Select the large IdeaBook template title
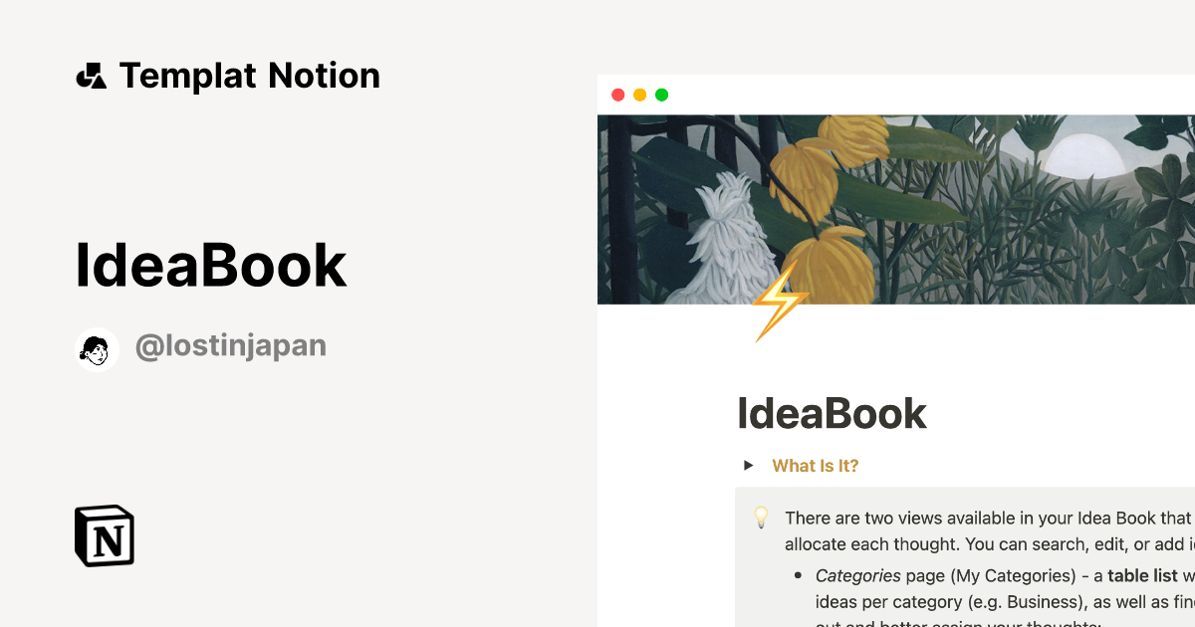1195x627 pixels. point(211,264)
